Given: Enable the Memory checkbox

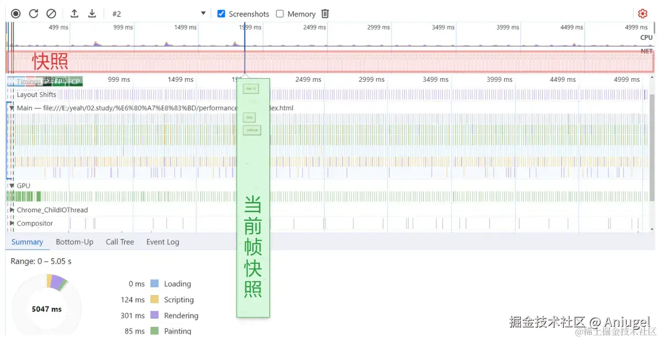Looking at the screenshot, I should pyautogui.click(x=280, y=14).
